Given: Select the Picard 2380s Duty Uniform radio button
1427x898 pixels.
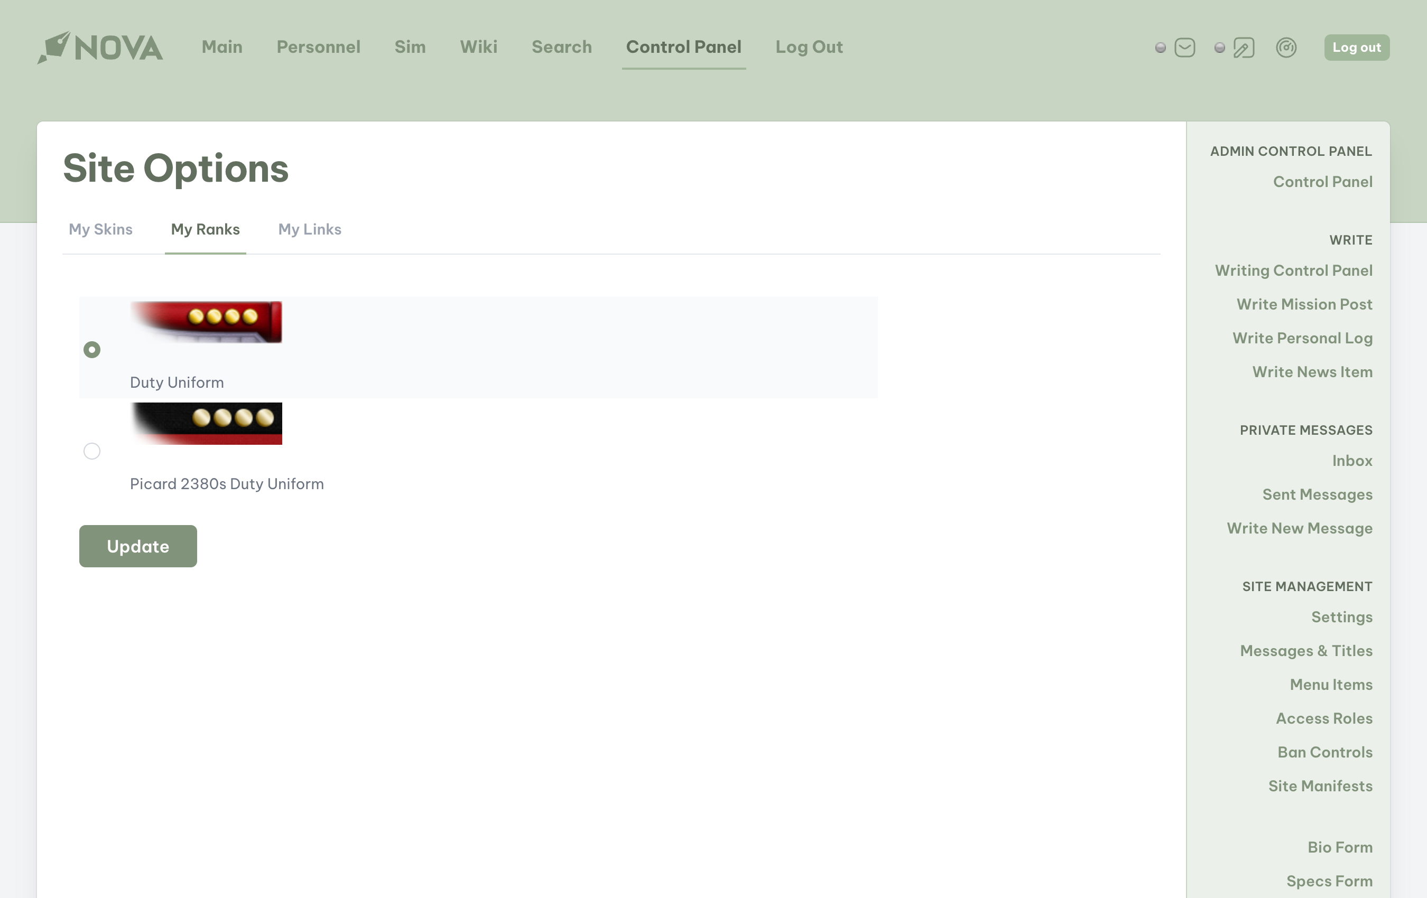Looking at the screenshot, I should pos(92,451).
